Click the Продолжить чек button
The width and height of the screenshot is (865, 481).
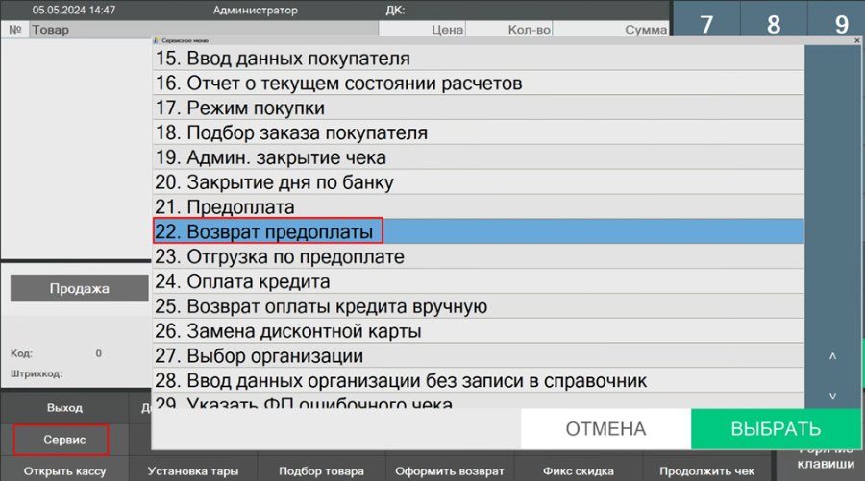(706, 471)
